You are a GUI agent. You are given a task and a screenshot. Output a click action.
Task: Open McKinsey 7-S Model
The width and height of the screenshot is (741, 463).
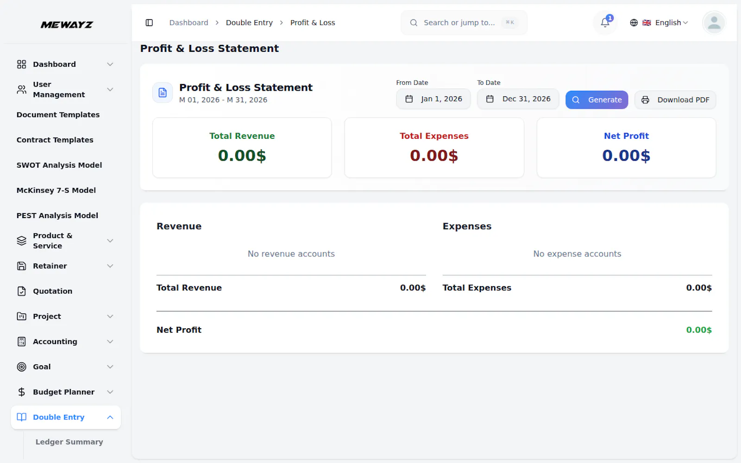(x=56, y=190)
